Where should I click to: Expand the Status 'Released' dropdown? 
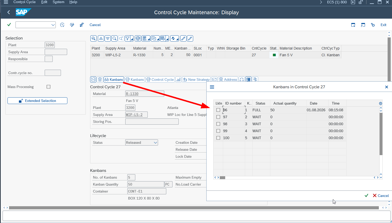pyautogui.click(x=155, y=142)
